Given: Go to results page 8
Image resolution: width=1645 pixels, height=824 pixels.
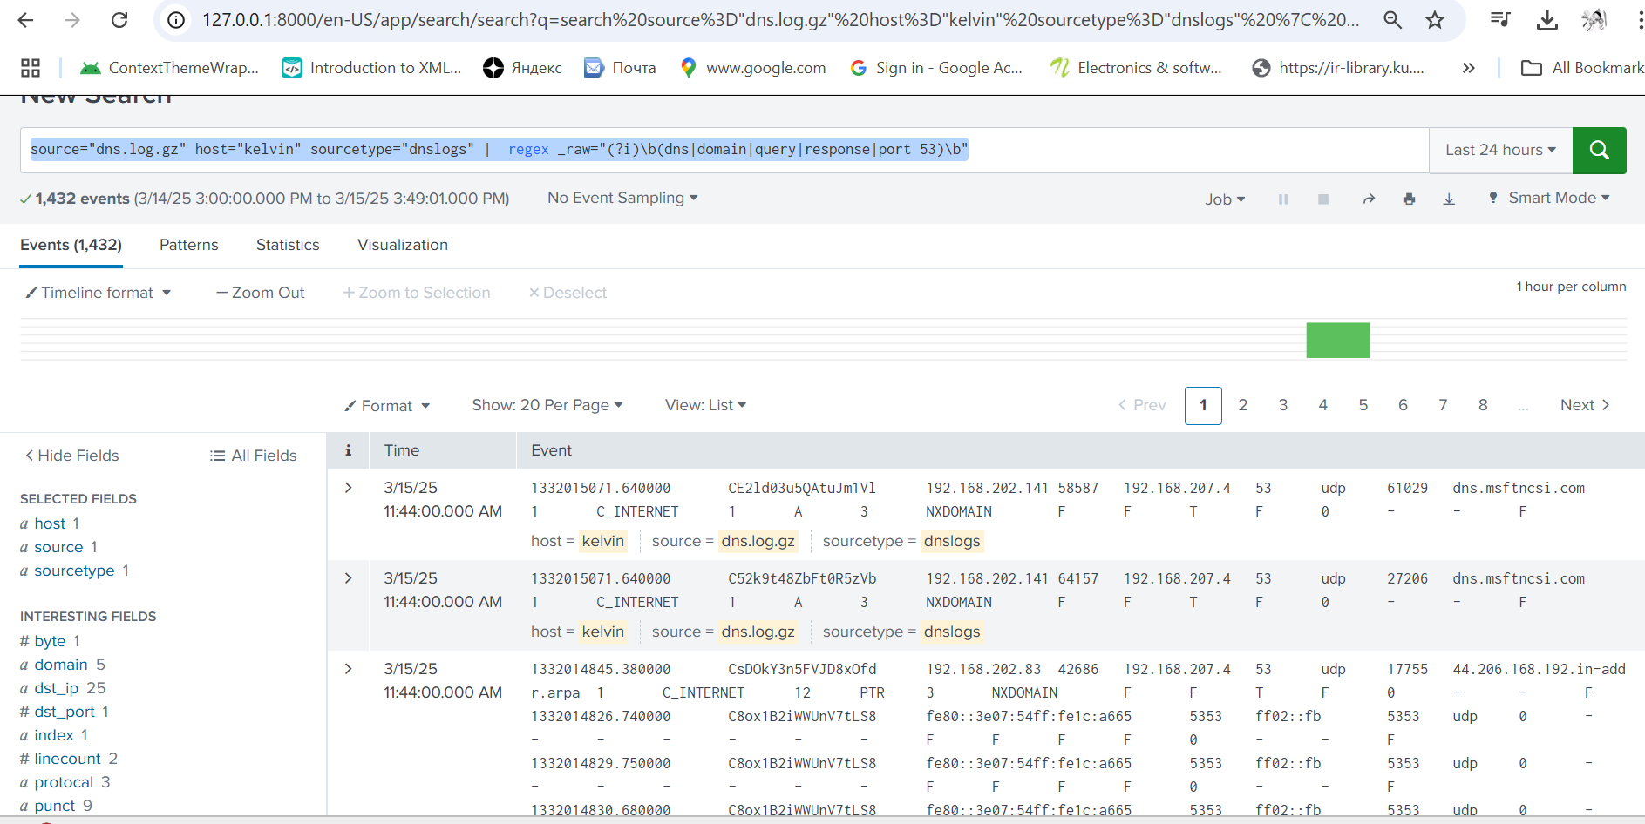Looking at the screenshot, I should 1483,405.
